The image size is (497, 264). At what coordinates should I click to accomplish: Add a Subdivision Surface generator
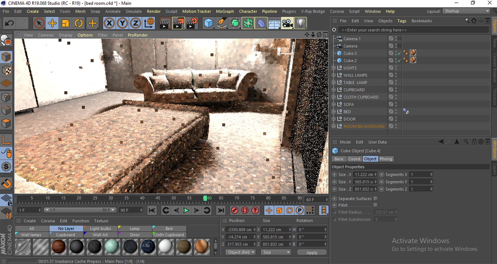click(x=235, y=23)
